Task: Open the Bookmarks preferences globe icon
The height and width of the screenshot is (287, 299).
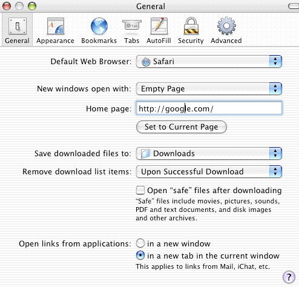Action: pyautogui.click(x=99, y=26)
